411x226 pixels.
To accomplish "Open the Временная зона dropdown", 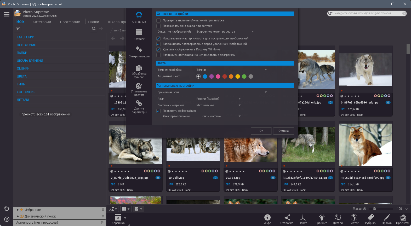I will [232, 92].
